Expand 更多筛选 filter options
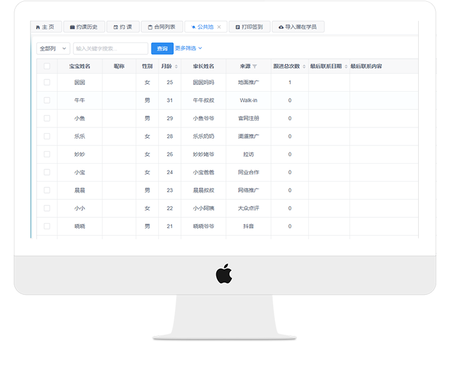 tap(189, 48)
